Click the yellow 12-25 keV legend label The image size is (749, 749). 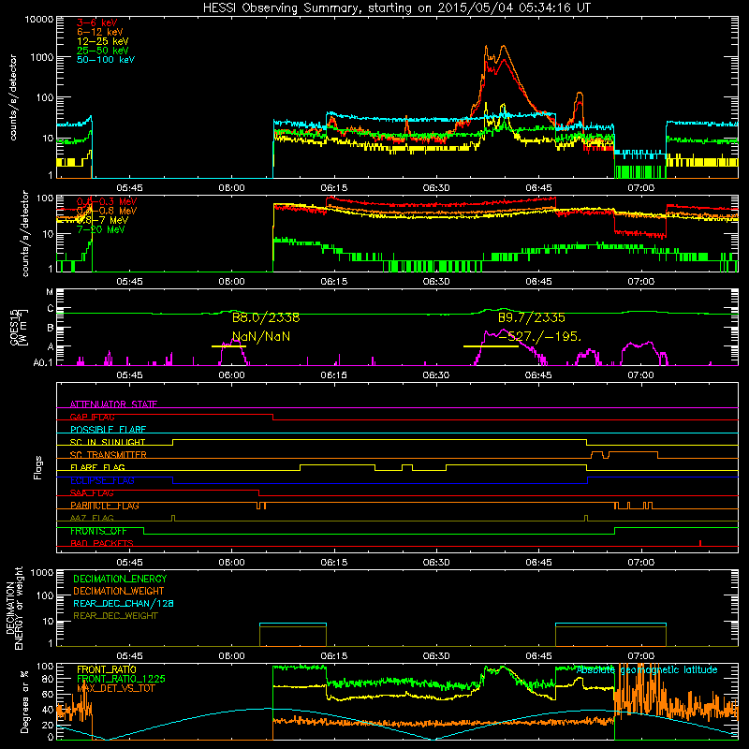coord(103,41)
